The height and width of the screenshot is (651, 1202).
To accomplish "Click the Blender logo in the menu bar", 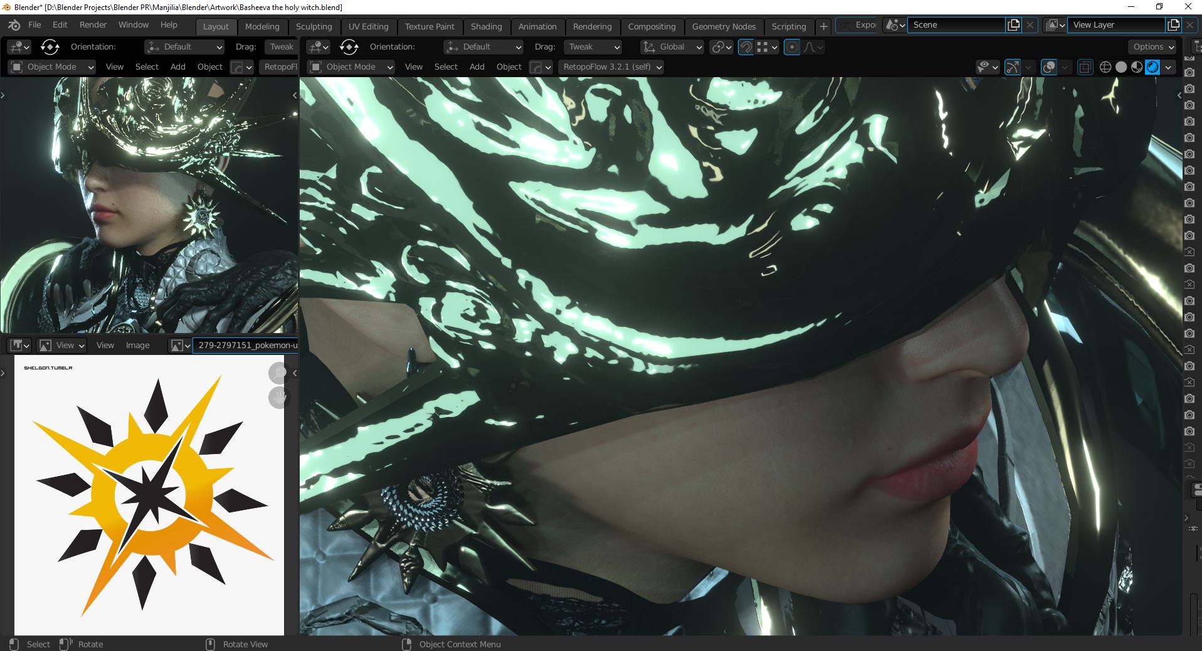I will coord(14,25).
